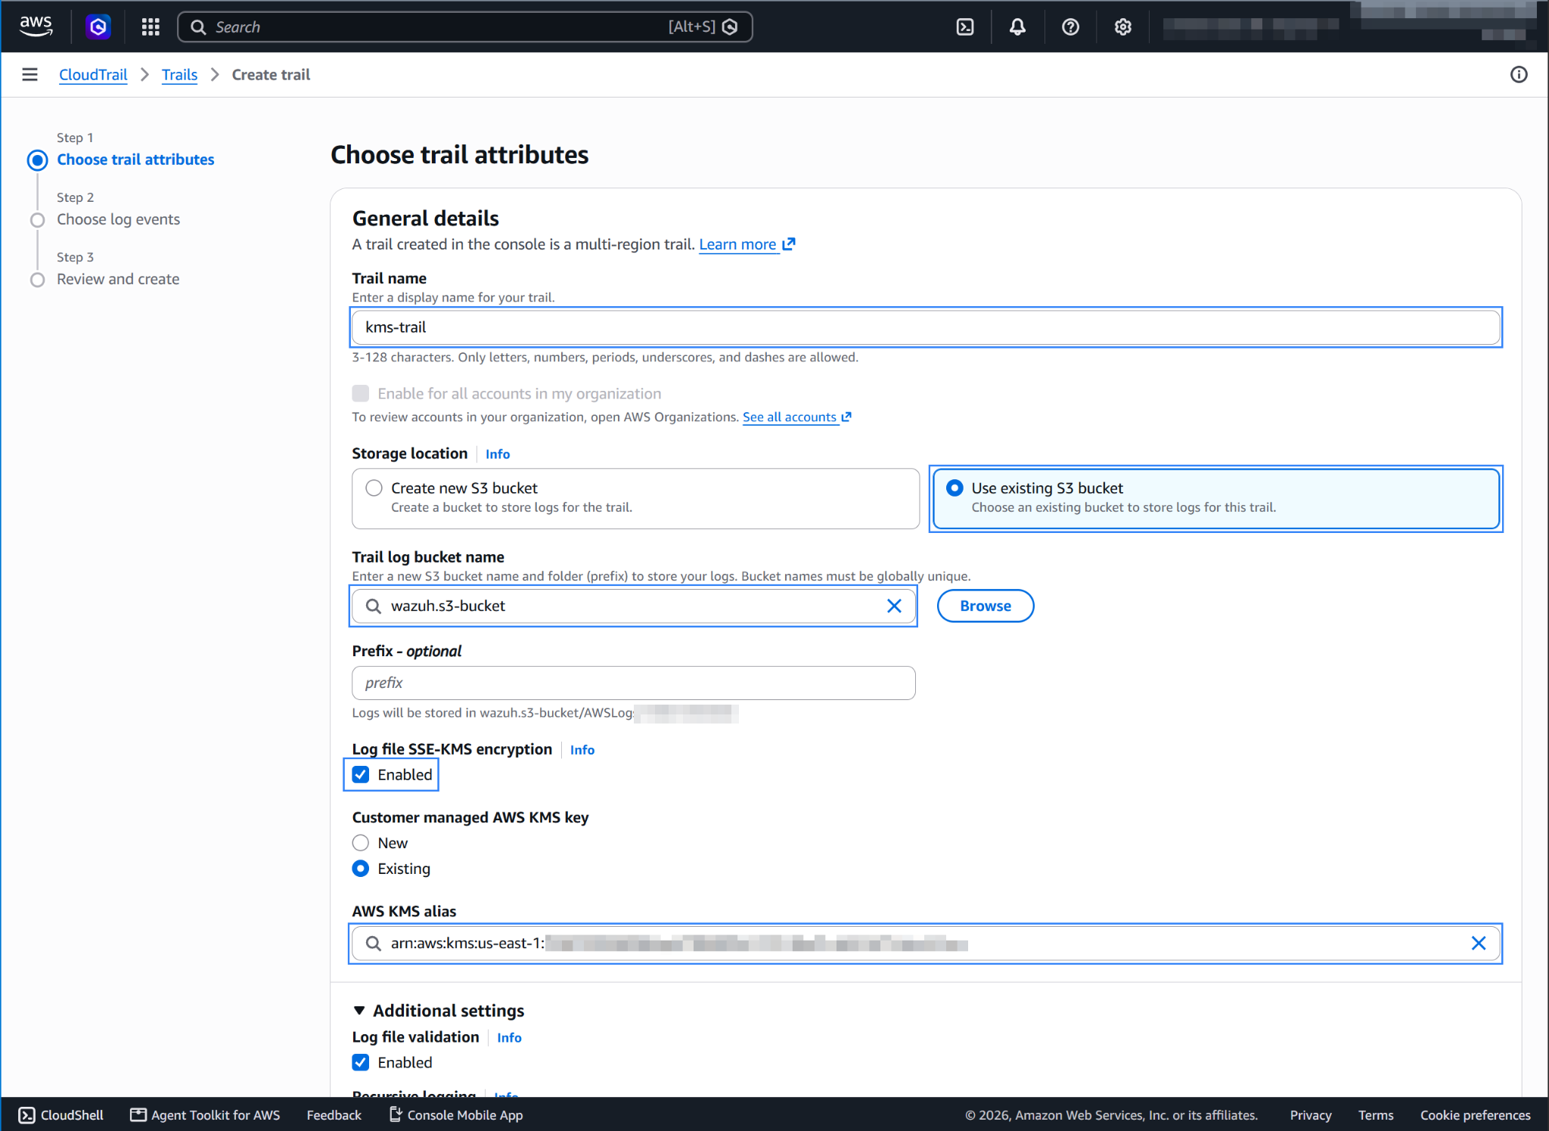Select Step 2 Choose log events

coord(118,219)
